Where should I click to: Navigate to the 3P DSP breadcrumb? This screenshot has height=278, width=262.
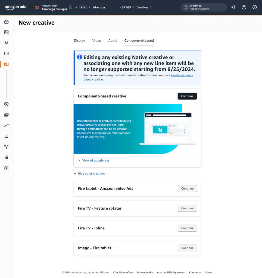click(126, 7)
